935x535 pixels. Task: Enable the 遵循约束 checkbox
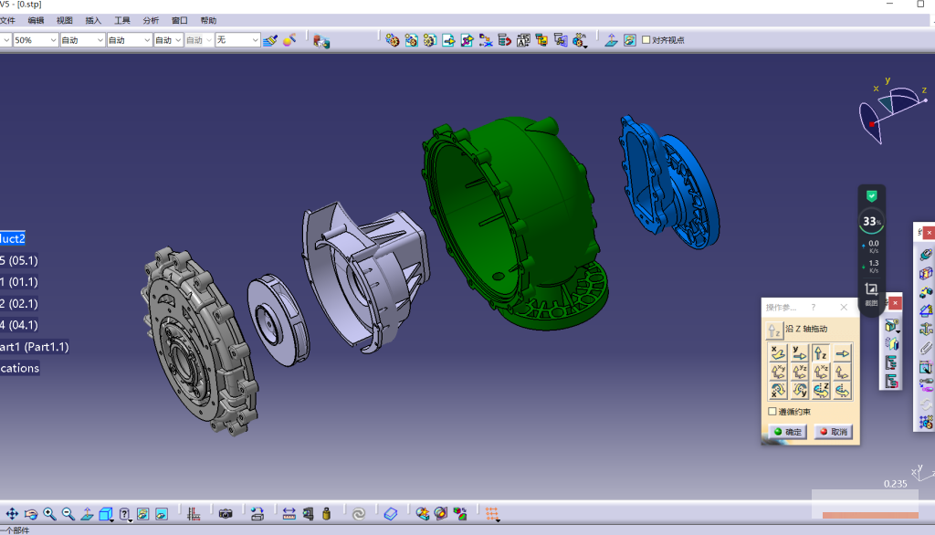tap(772, 412)
